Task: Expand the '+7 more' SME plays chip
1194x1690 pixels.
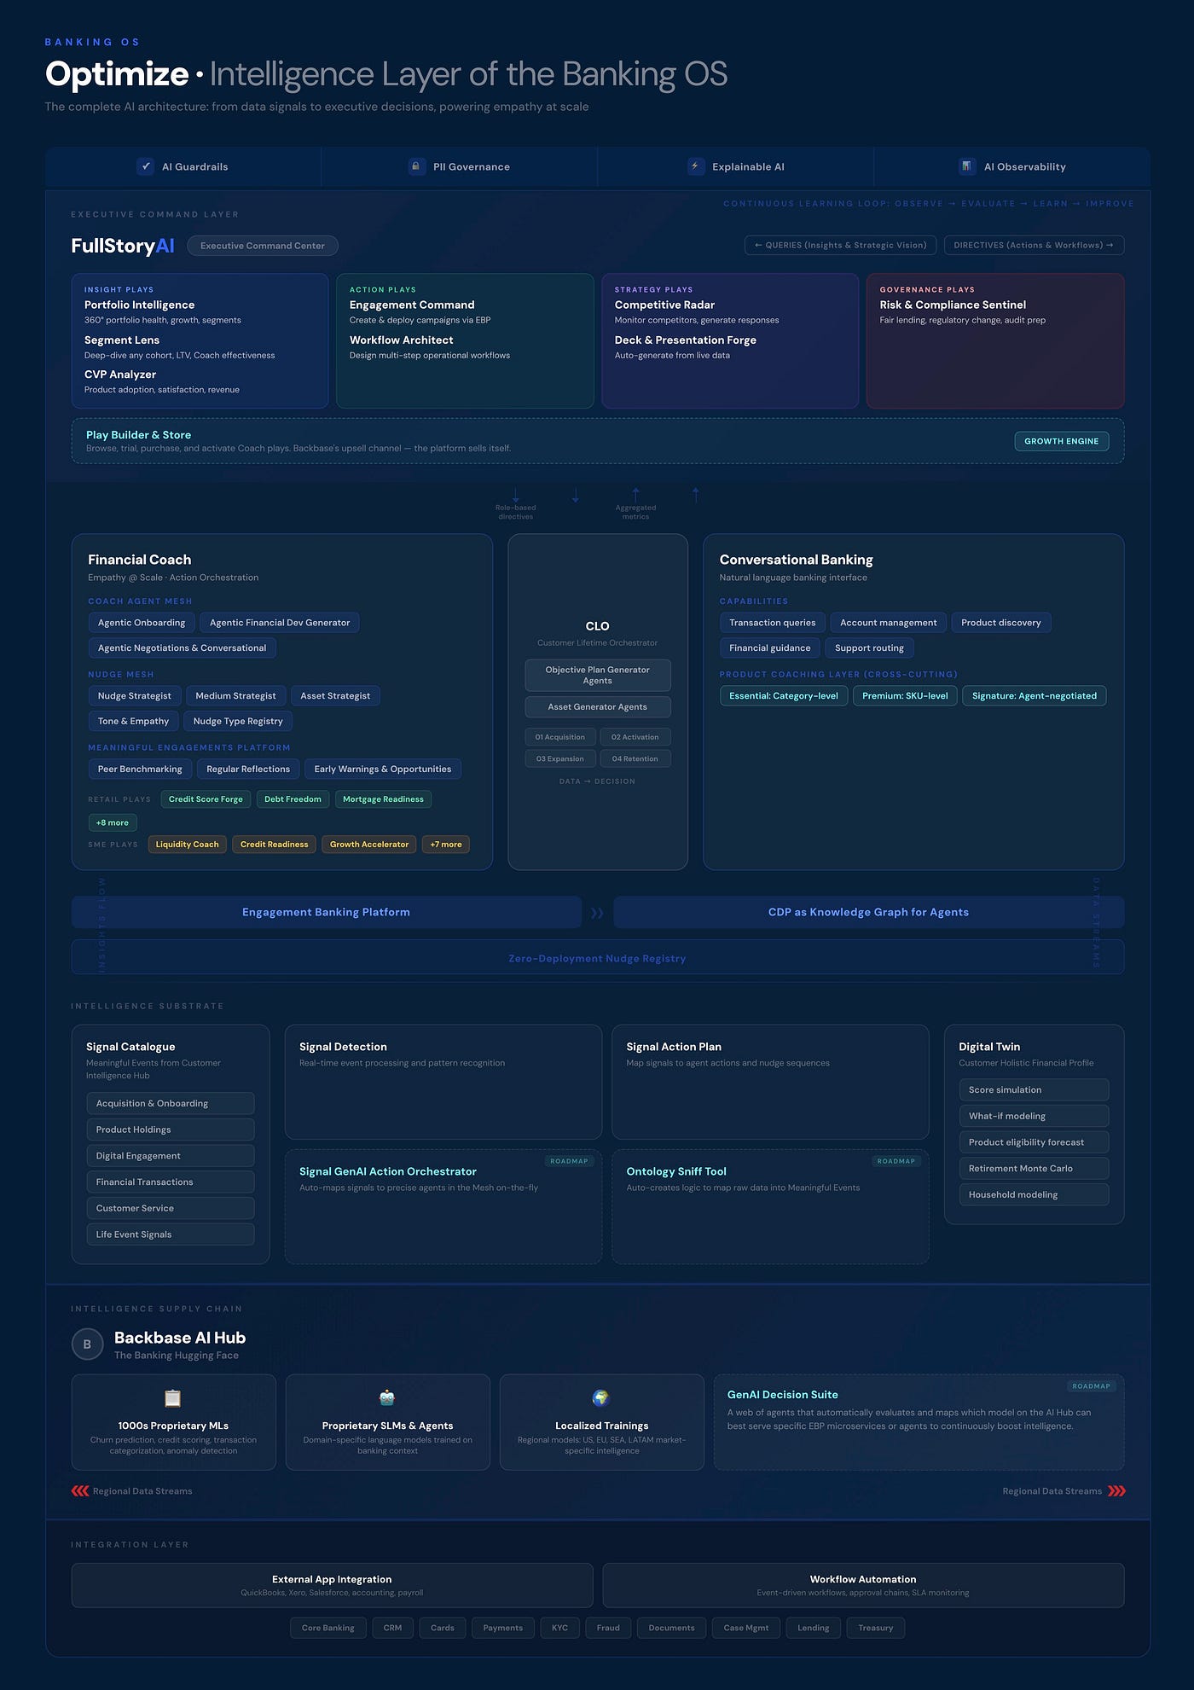Action: [446, 845]
